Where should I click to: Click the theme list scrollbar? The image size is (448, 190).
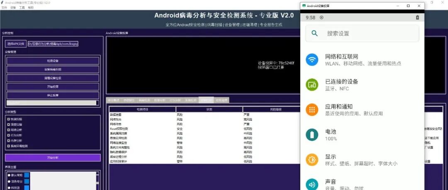point(97,180)
